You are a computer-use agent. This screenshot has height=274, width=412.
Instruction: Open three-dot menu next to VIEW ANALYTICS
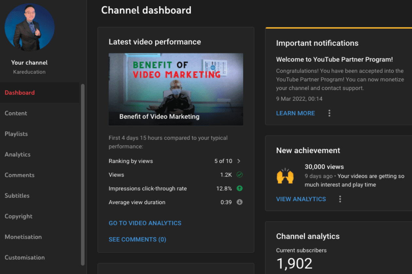(340, 199)
